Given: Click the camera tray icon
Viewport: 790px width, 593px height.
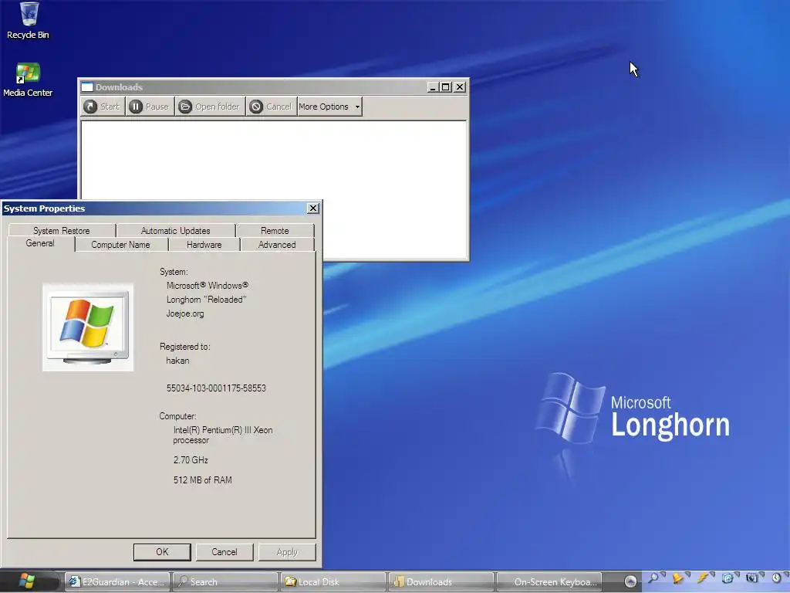Looking at the screenshot, I should (x=751, y=578).
